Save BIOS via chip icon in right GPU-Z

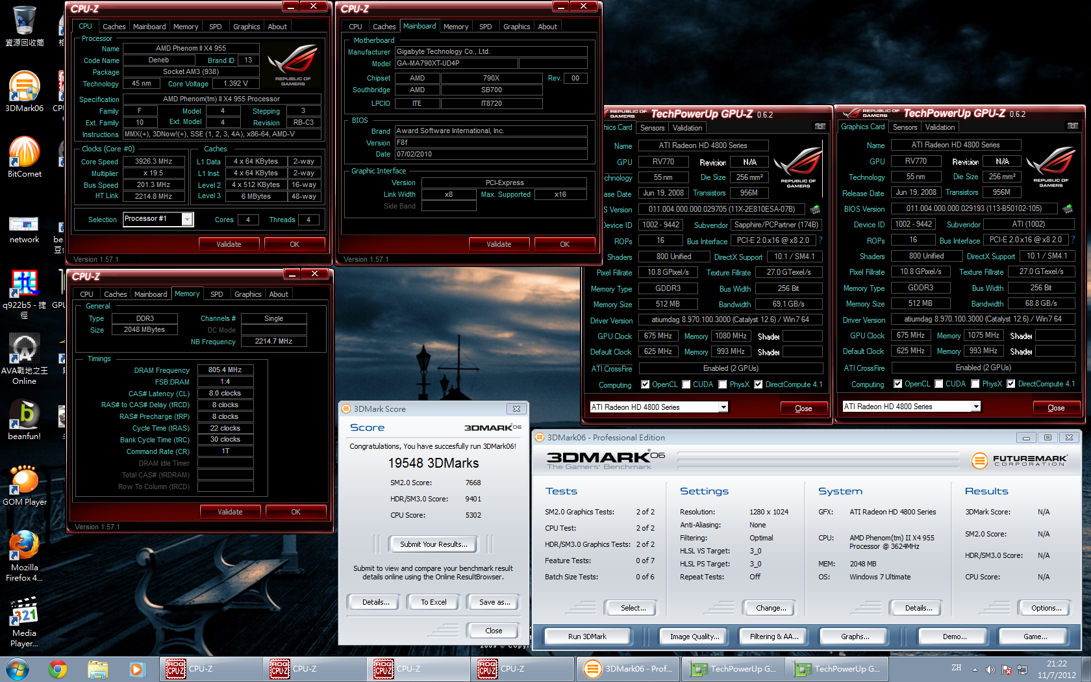tap(1067, 208)
